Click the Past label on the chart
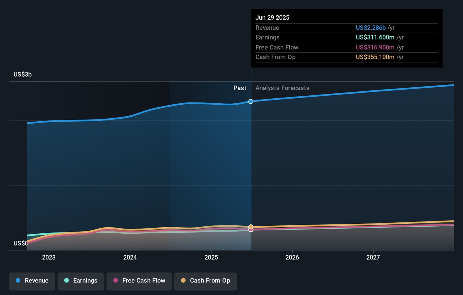Screen dimensions: 463x295 (x=240, y=88)
